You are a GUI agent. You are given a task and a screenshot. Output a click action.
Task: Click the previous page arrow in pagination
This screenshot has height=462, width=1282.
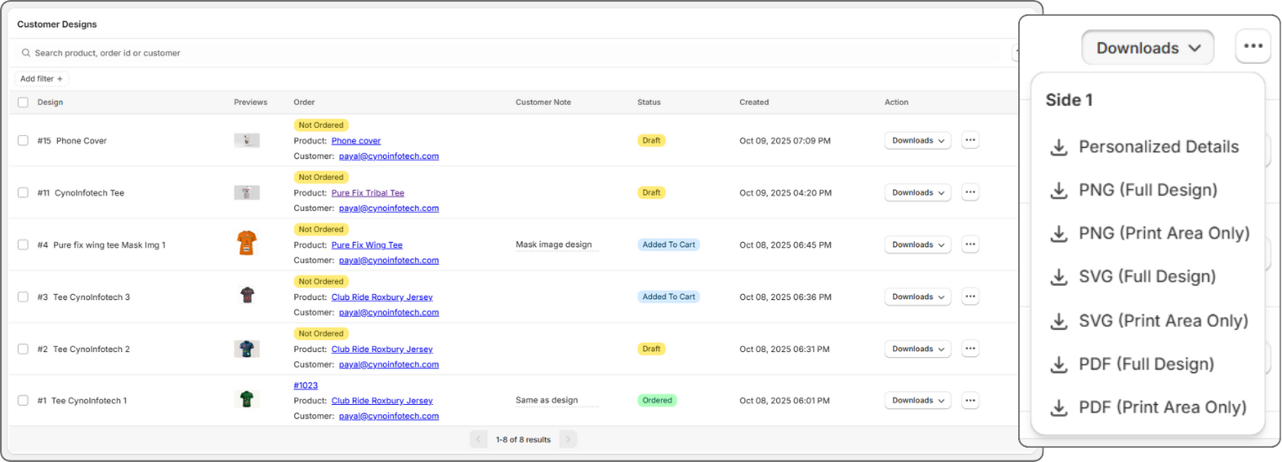click(479, 439)
